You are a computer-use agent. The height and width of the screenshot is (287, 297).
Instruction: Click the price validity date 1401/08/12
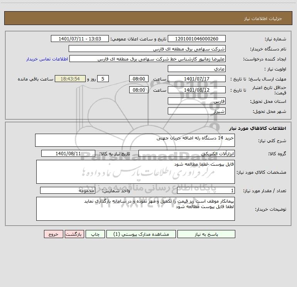click(197, 90)
